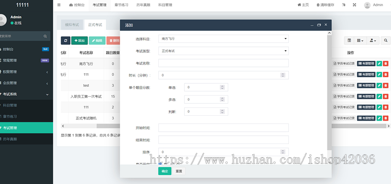Screen dimensions: 391x184
Task: Open the 选择科目 dropdown showing 南方飞行
Action: [223, 39]
